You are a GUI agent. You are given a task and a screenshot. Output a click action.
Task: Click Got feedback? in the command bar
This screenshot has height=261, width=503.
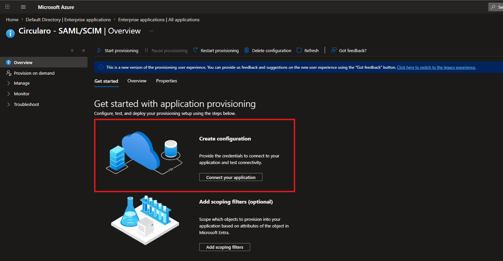pos(349,50)
